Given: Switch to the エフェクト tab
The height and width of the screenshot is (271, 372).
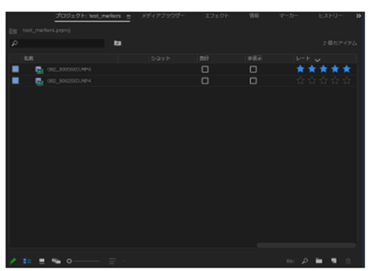Looking at the screenshot, I should (216, 15).
